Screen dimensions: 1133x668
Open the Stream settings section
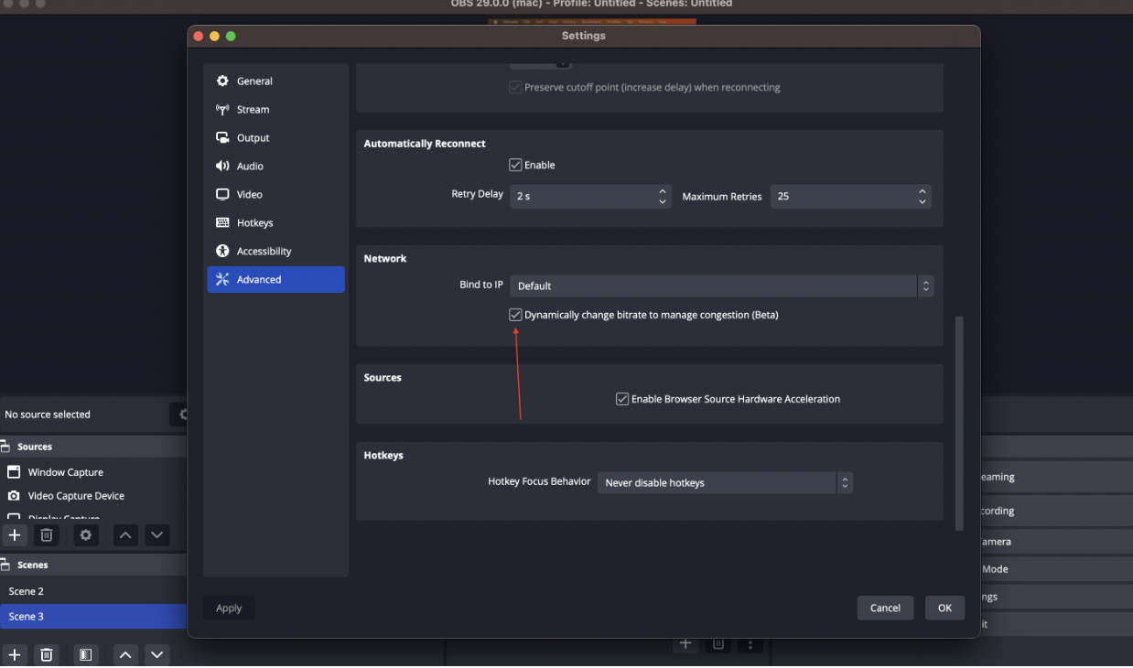click(x=275, y=109)
